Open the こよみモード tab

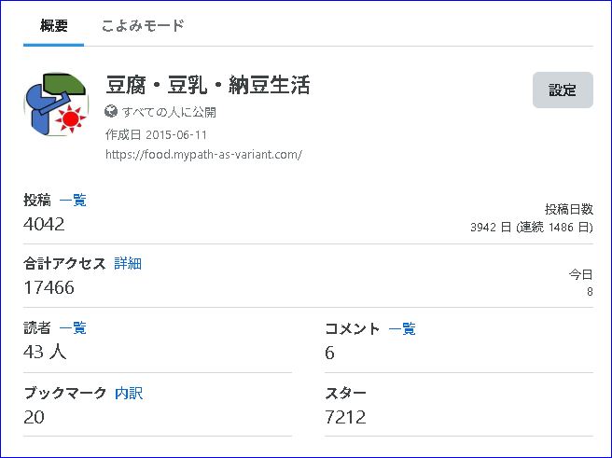point(143,26)
